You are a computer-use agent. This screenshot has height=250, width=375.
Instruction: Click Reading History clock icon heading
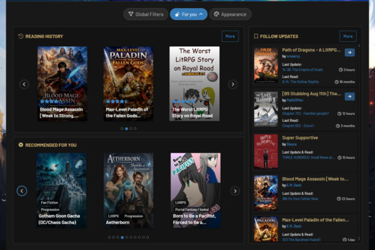click(21, 36)
